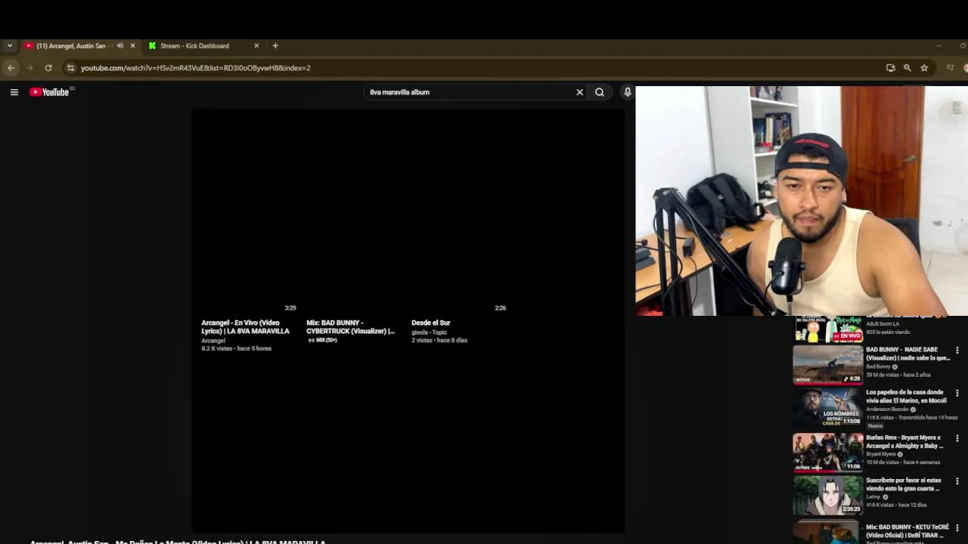Image resolution: width=968 pixels, height=544 pixels.
Task: Open a new browser tab
Action: pyautogui.click(x=275, y=46)
